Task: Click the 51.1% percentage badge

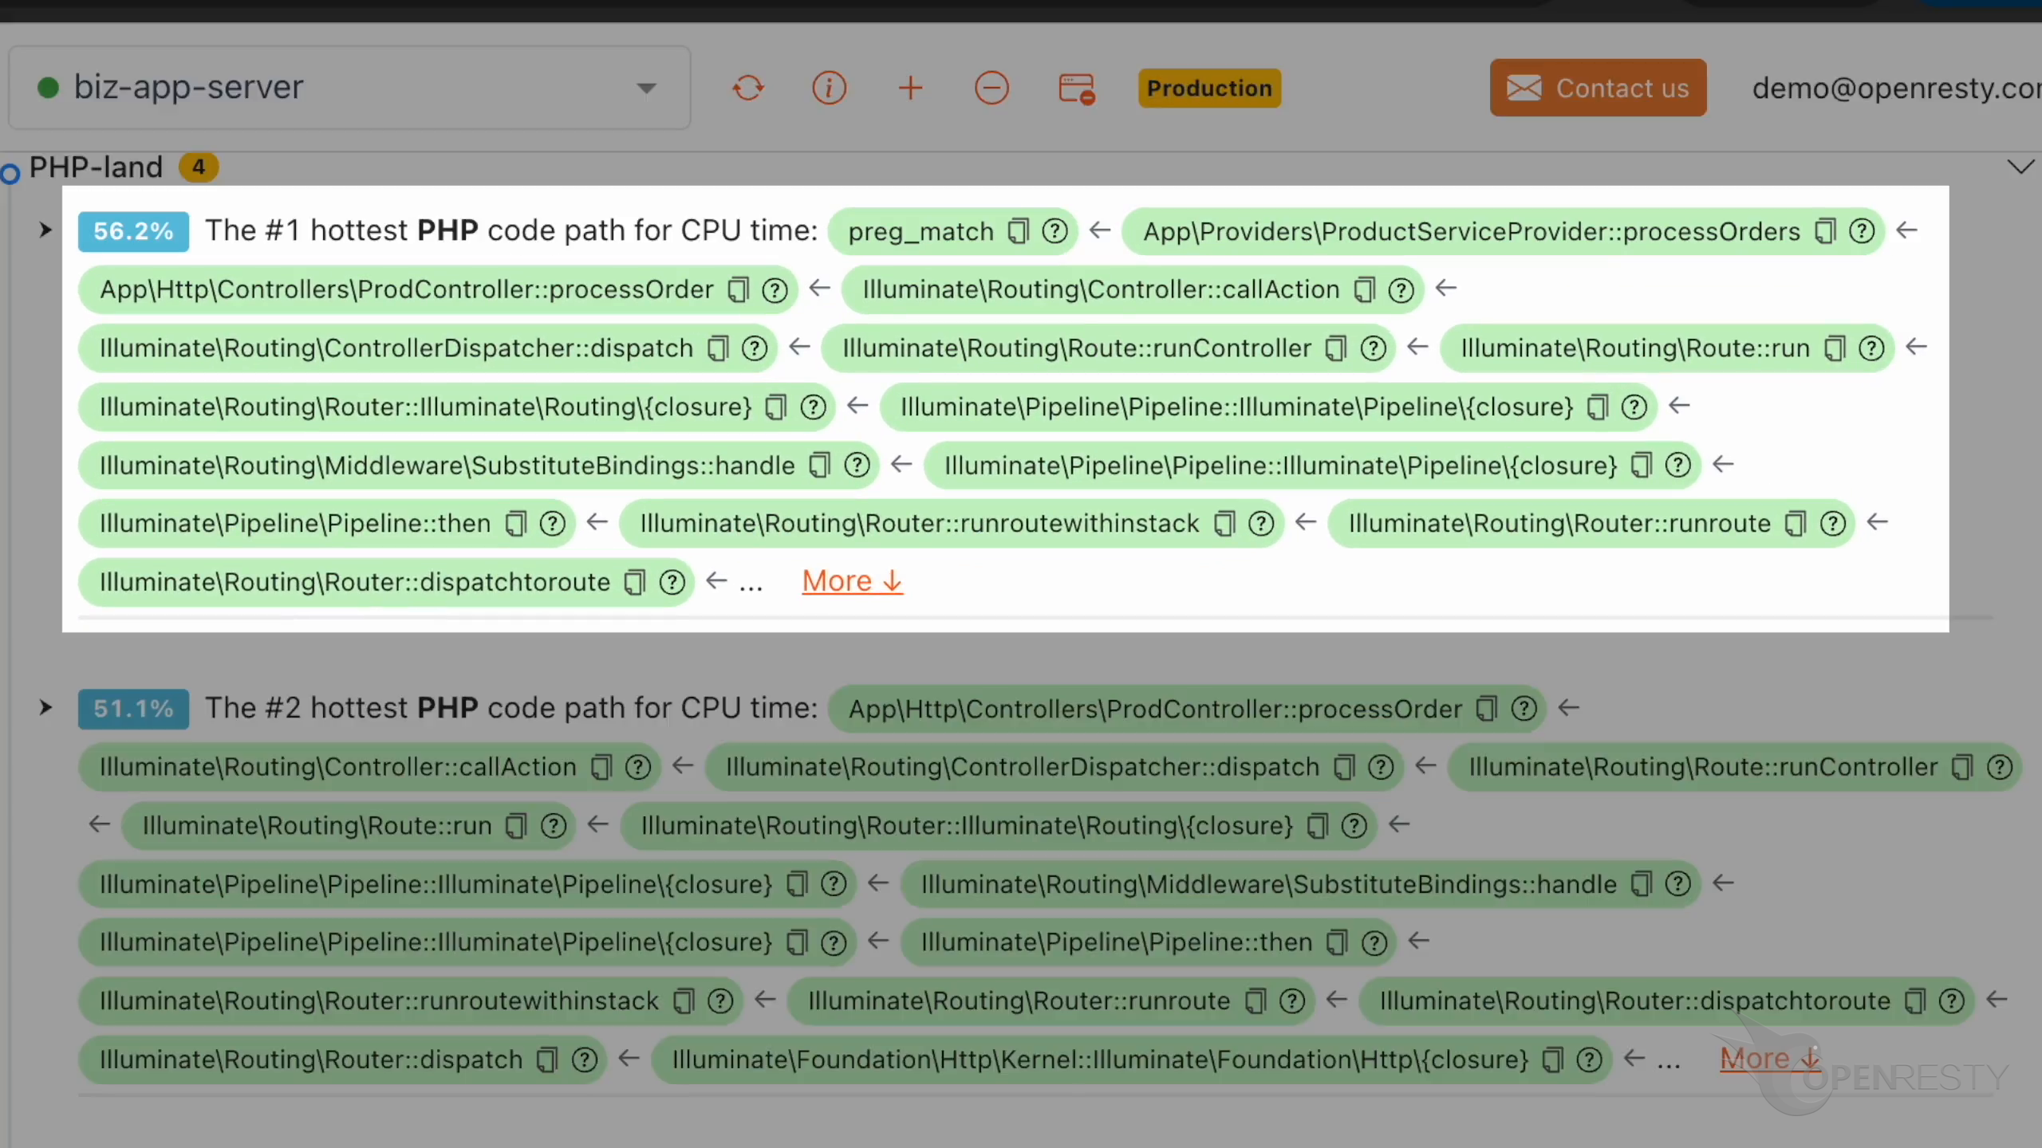Action: [133, 709]
